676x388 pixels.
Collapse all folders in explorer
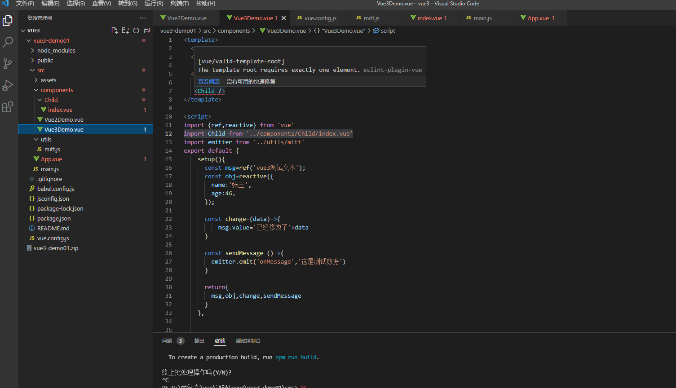tap(147, 31)
